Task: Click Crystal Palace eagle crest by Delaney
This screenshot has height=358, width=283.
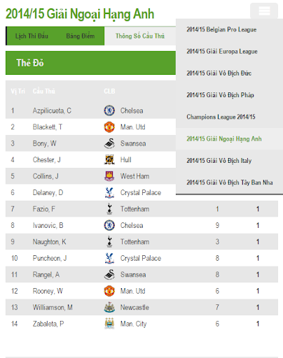Action: click(109, 193)
